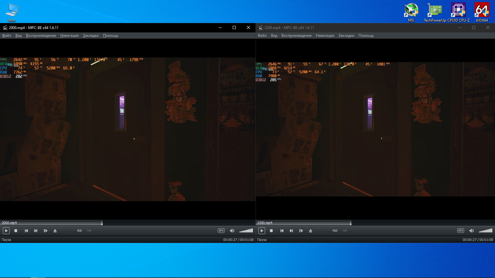Adjust the volume slider in 2000.mp4 player
Screen dimensions: 495x278
[246, 231]
